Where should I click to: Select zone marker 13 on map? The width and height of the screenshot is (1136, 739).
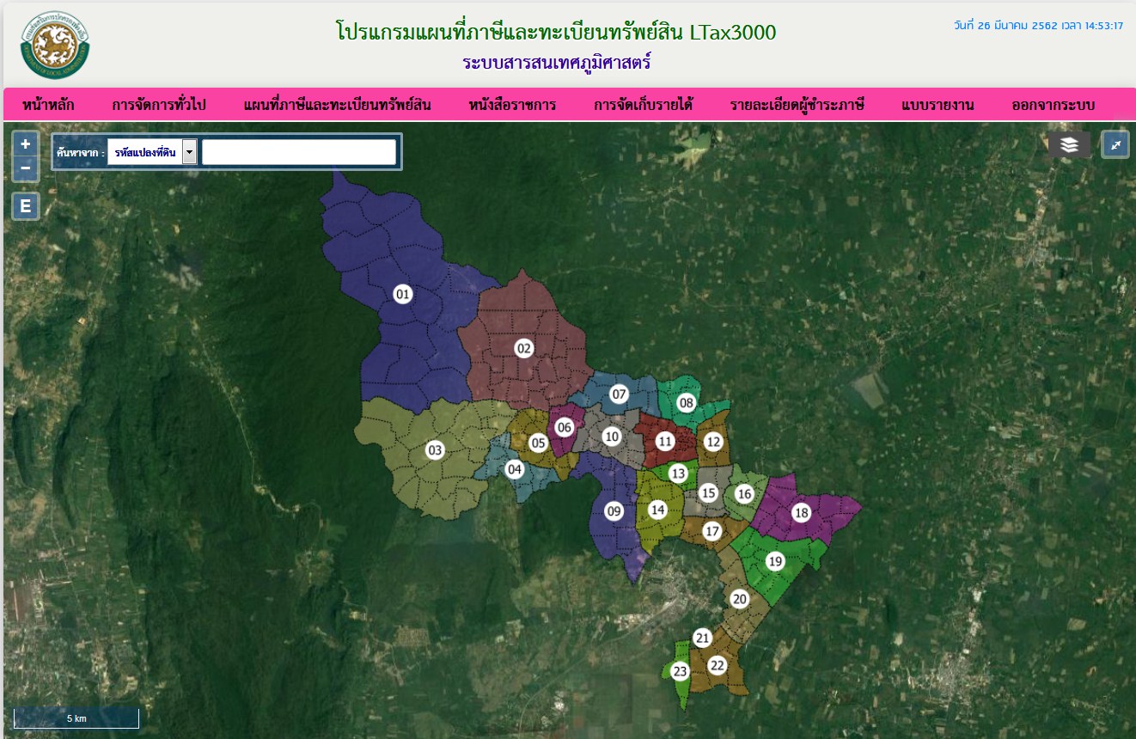point(679,473)
